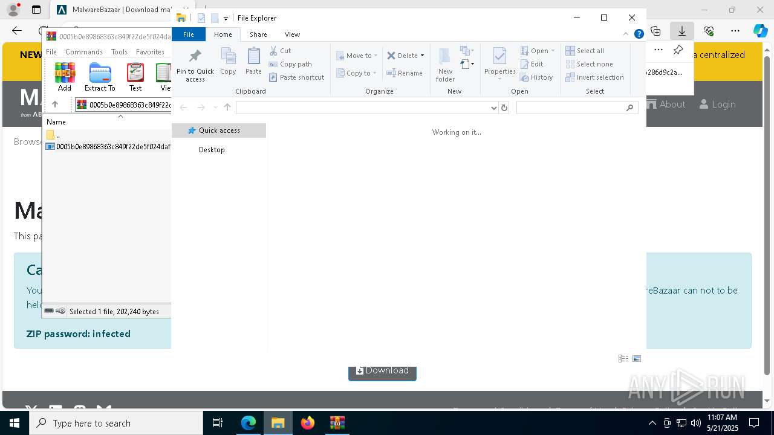
Task: Open WinRAR Favorites menu
Action: click(150, 52)
